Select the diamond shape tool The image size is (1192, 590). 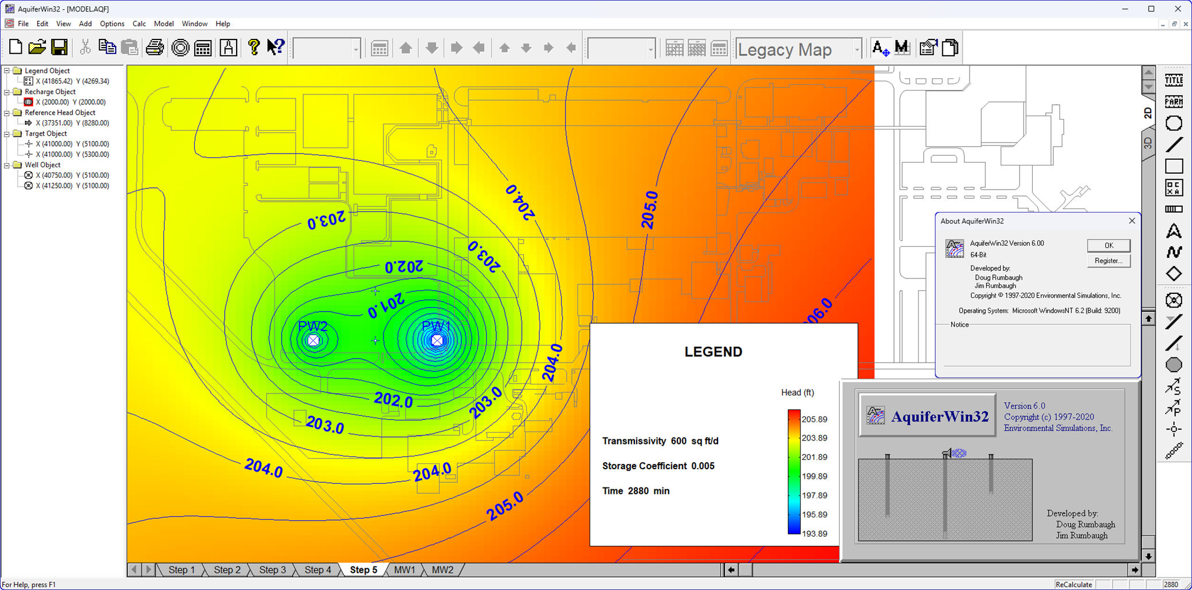click(x=1174, y=274)
